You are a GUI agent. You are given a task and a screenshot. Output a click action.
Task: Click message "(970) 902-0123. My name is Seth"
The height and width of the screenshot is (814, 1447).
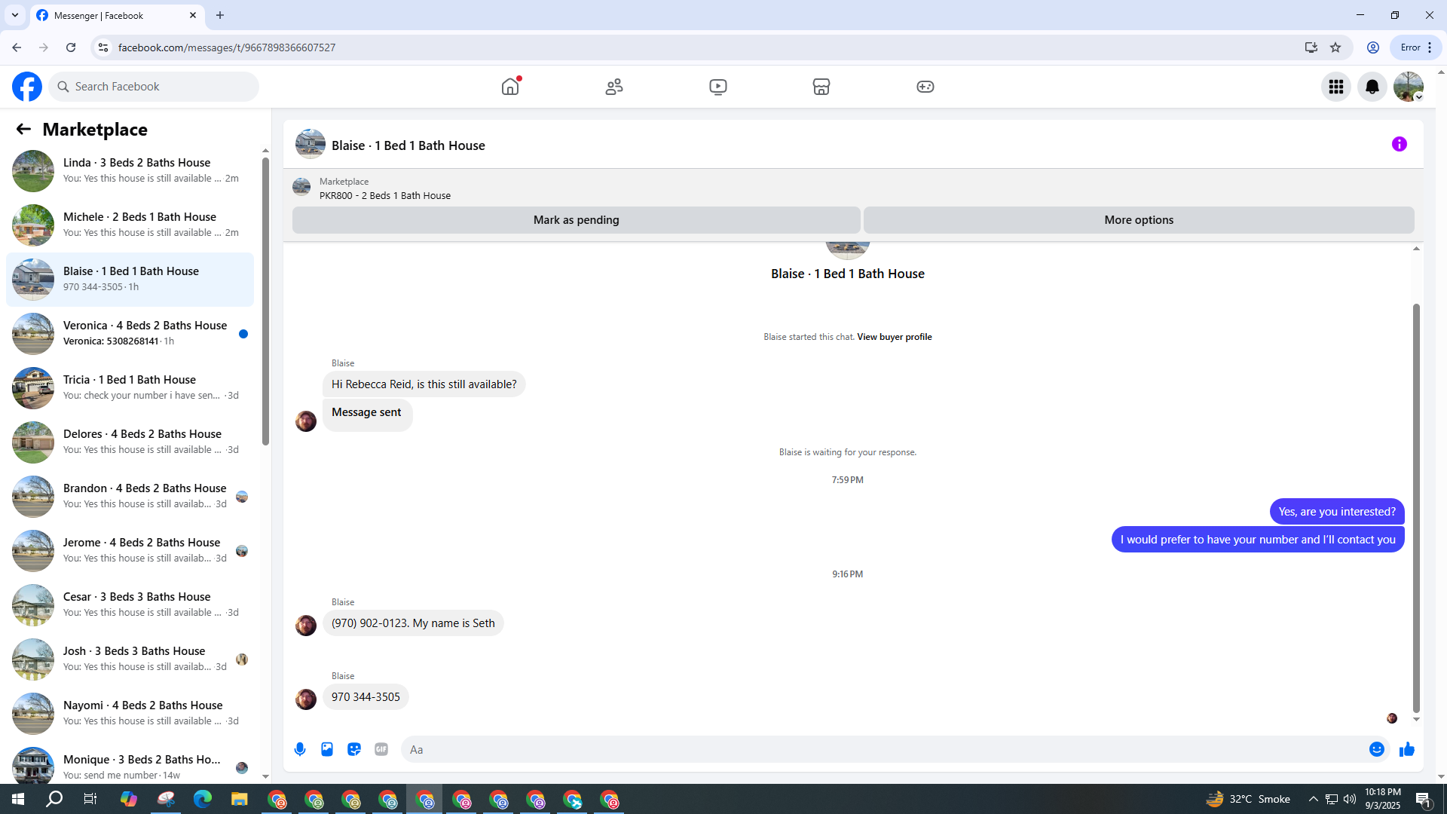tap(413, 623)
